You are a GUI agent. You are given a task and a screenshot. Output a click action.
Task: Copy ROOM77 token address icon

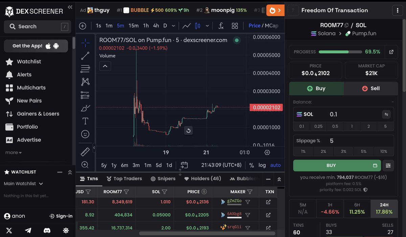(x=346, y=25)
